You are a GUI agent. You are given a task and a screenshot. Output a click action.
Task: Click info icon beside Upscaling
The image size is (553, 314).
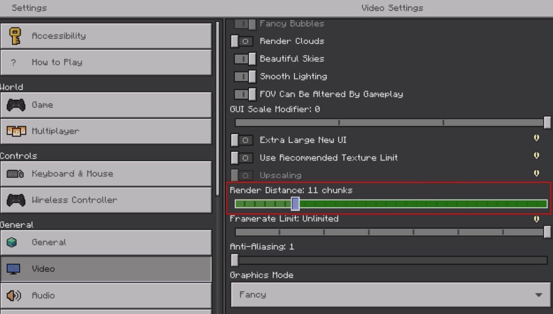click(536, 173)
